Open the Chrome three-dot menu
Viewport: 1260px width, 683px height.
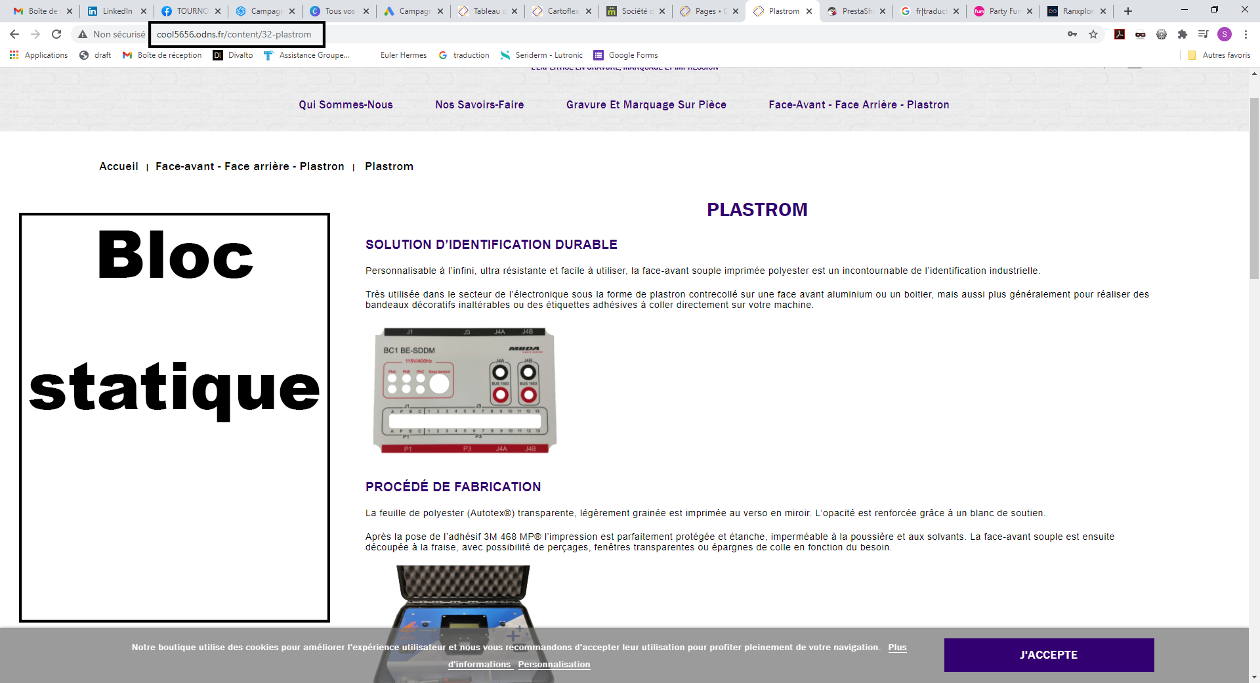tap(1246, 34)
